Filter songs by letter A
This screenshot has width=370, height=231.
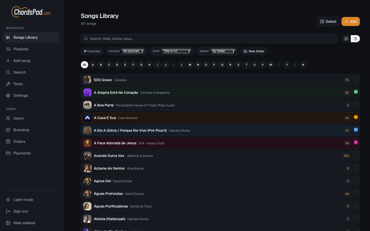point(93,65)
